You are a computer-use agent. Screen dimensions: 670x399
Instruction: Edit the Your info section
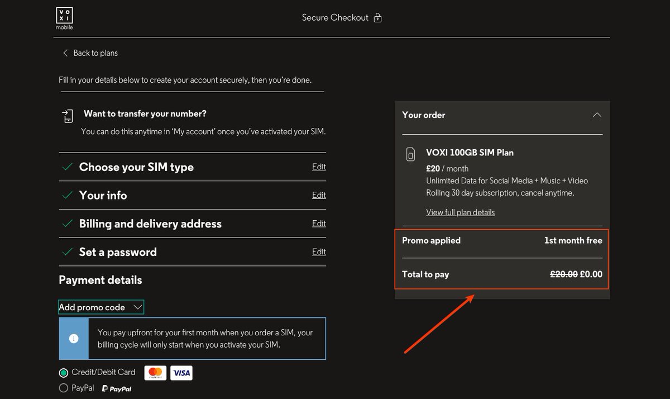tap(319, 195)
